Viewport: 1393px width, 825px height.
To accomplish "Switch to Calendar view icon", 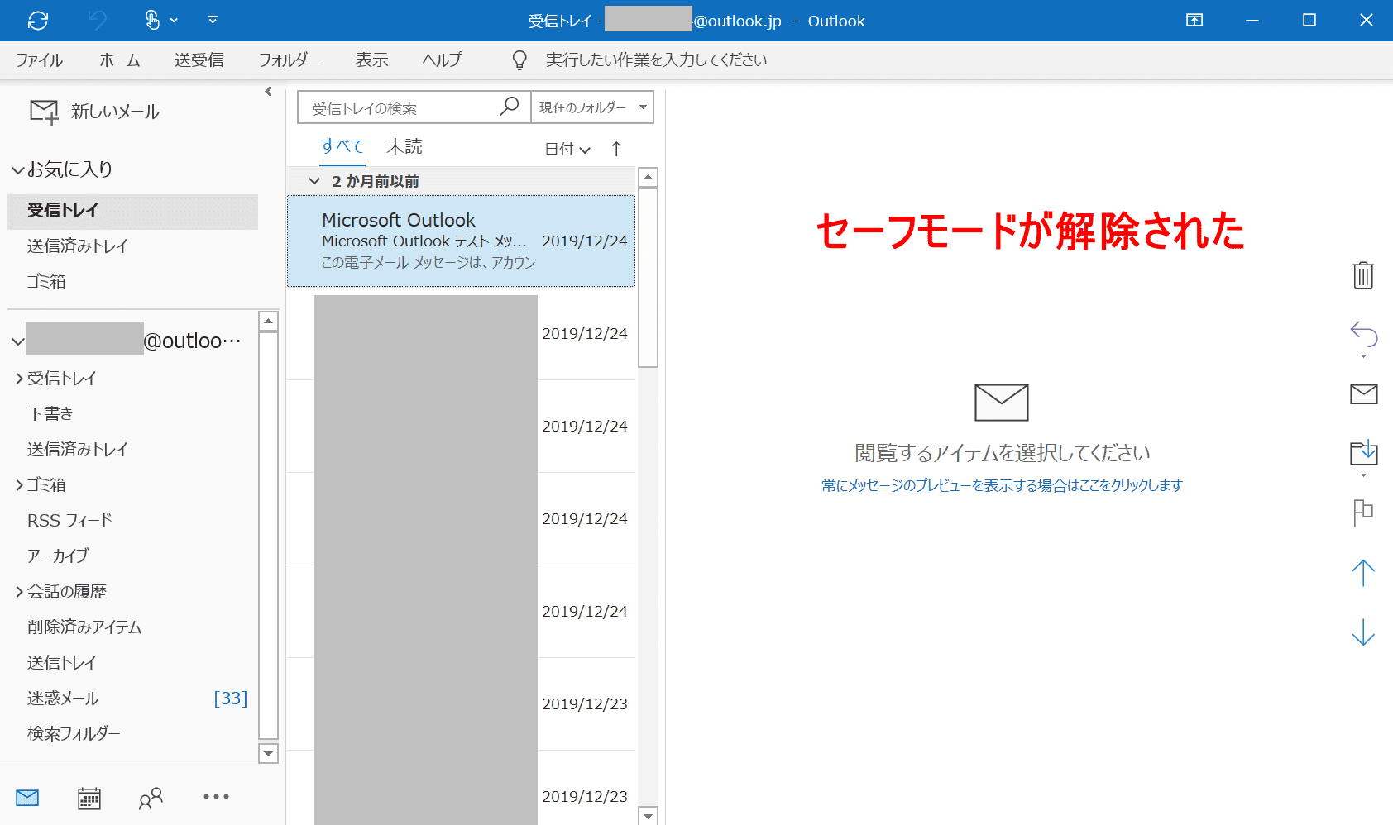I will [89, 798].
